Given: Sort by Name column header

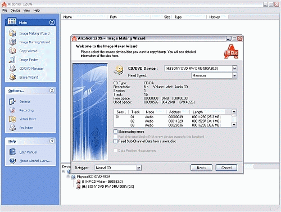Looking at the screenshot, I should tap(84, 17).
